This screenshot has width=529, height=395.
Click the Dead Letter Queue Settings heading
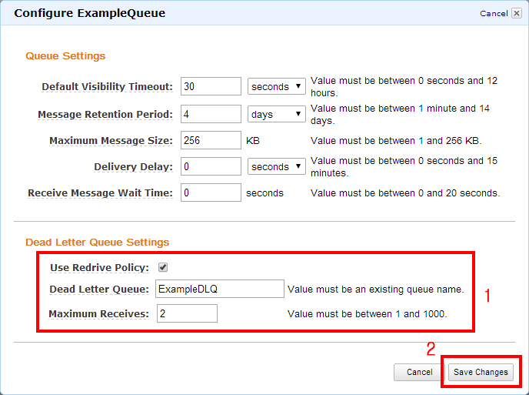97,242
